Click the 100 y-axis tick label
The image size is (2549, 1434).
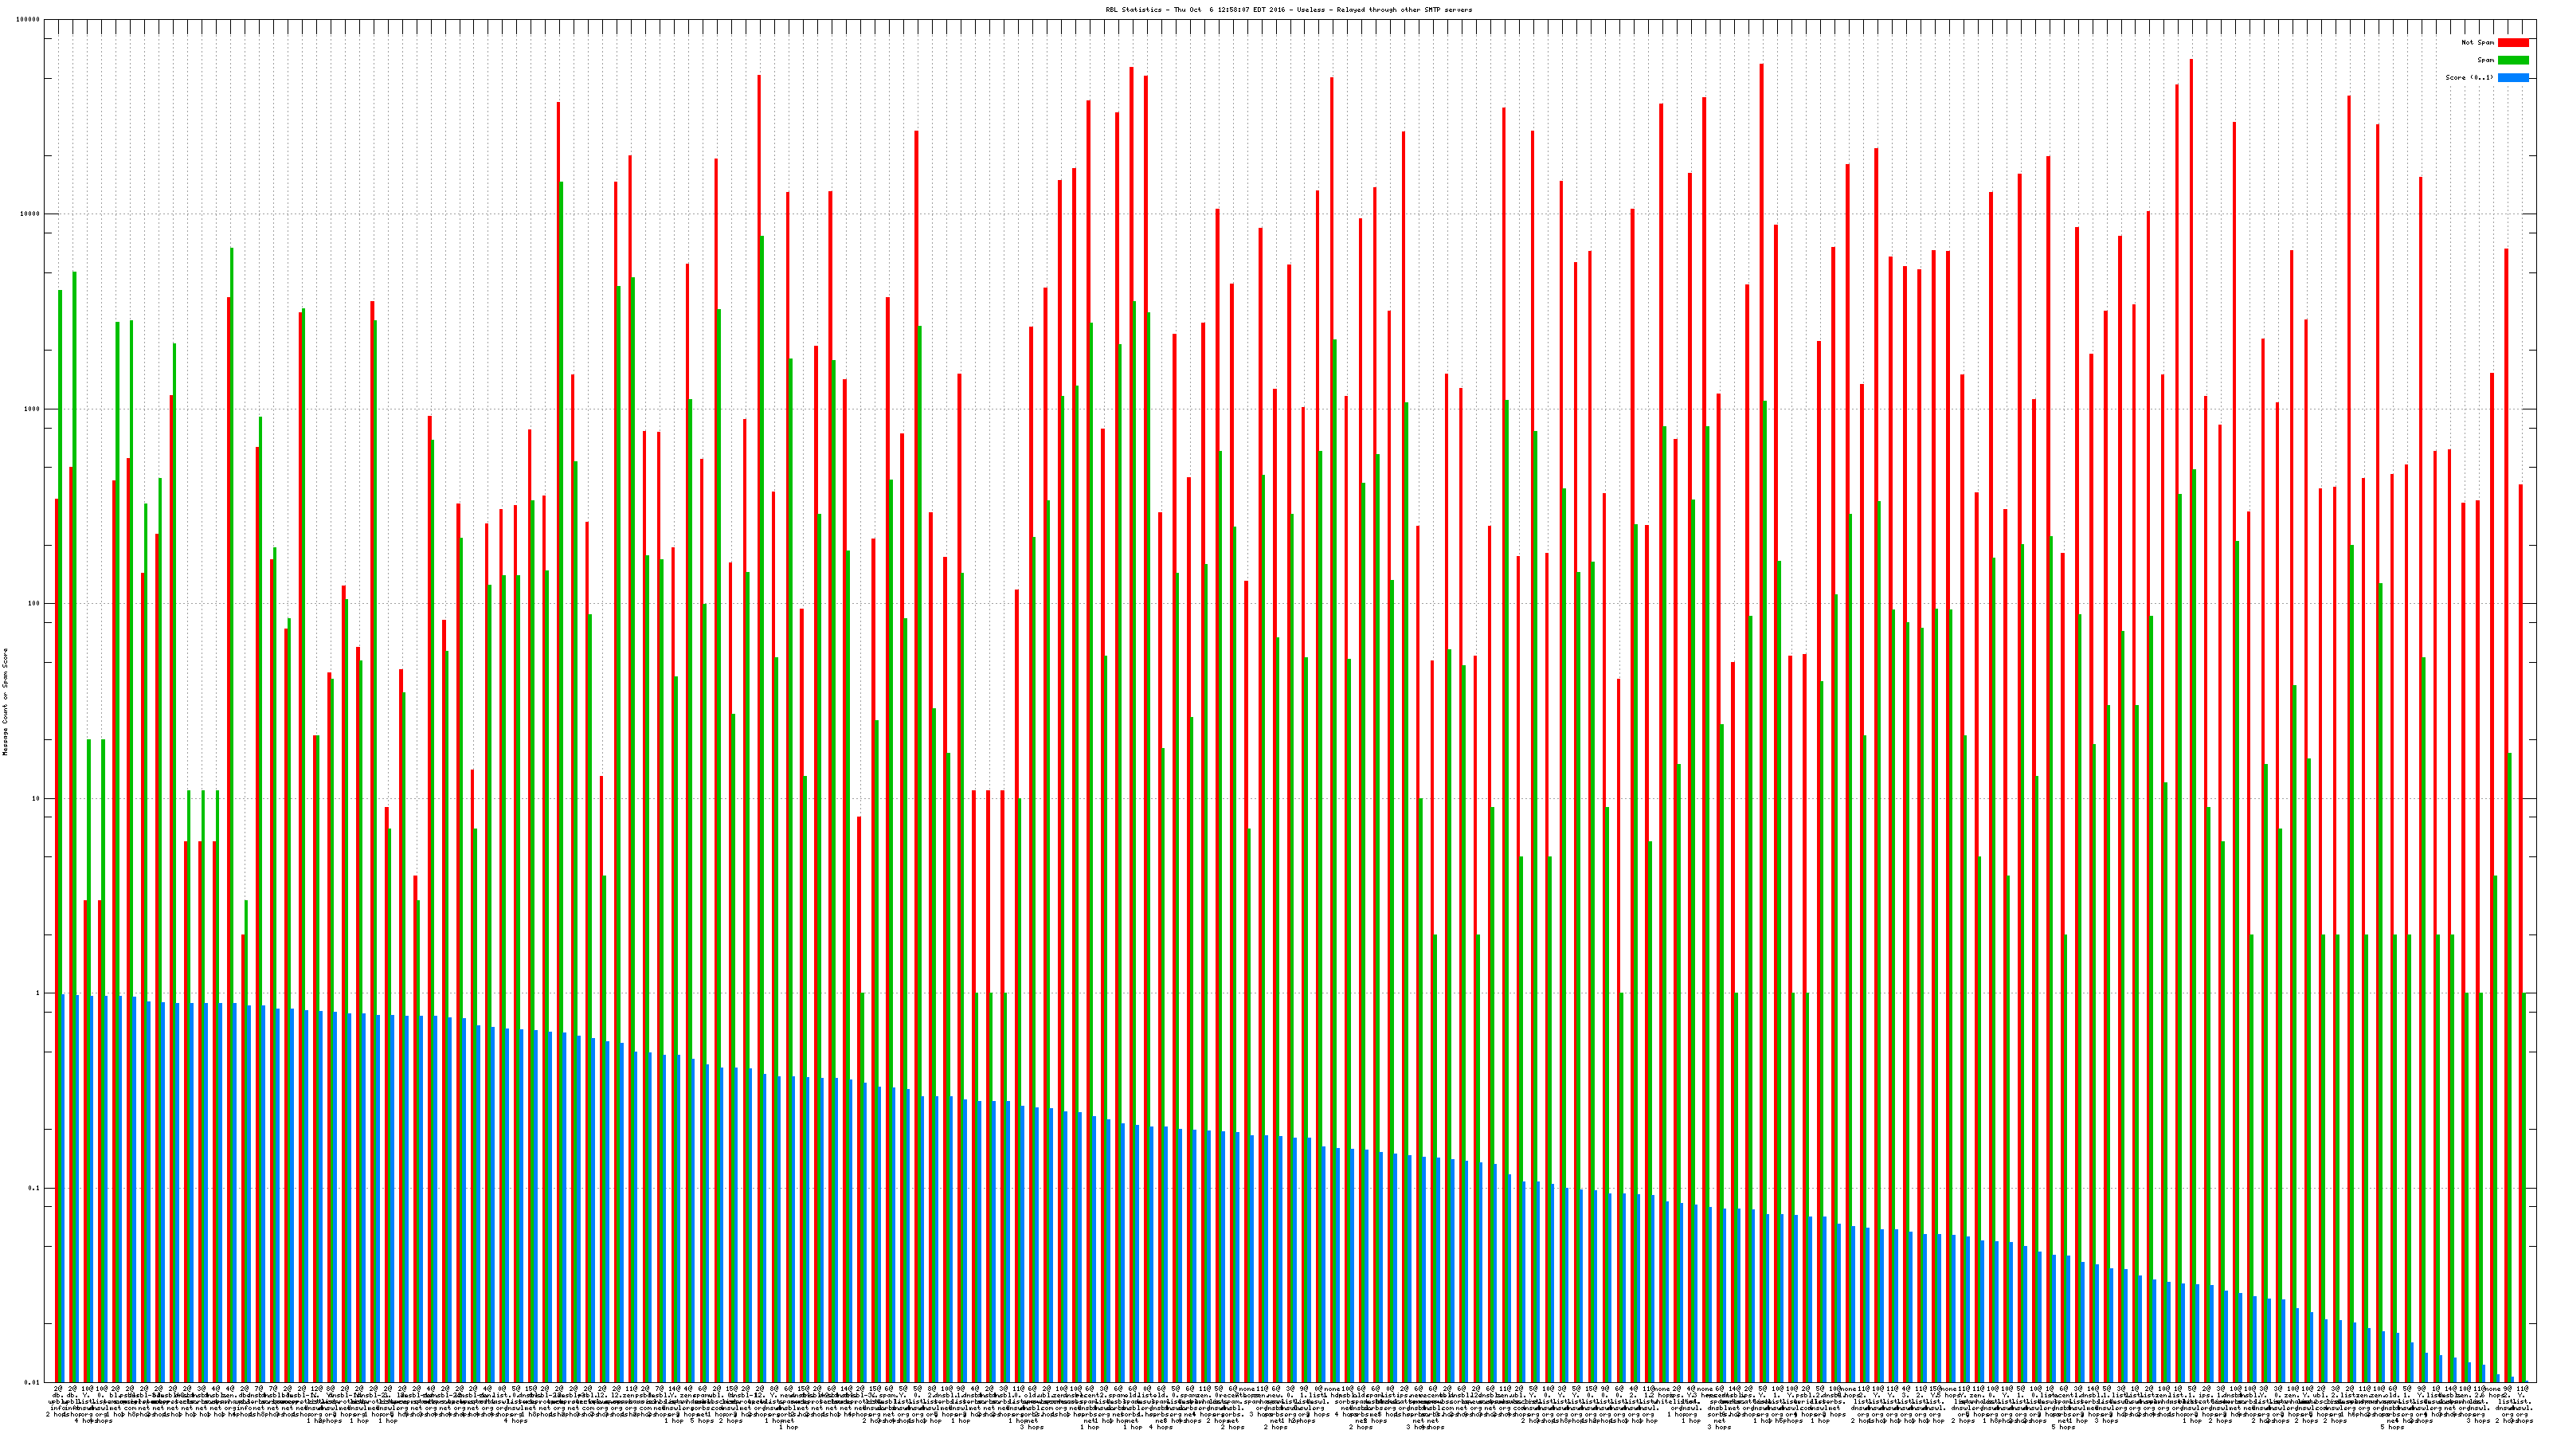34,604
